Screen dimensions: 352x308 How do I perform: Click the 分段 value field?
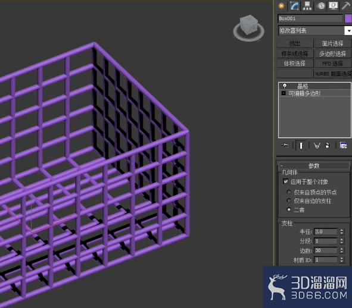326,241
